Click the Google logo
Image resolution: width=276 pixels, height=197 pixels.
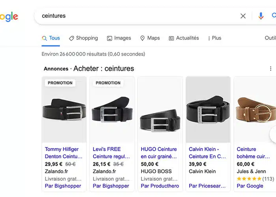(9, 17)
